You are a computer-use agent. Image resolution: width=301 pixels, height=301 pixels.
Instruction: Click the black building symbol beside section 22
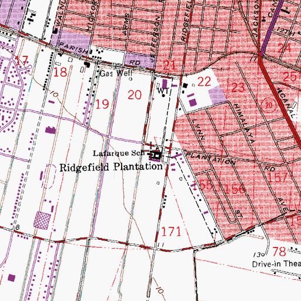tap(185, 85)
